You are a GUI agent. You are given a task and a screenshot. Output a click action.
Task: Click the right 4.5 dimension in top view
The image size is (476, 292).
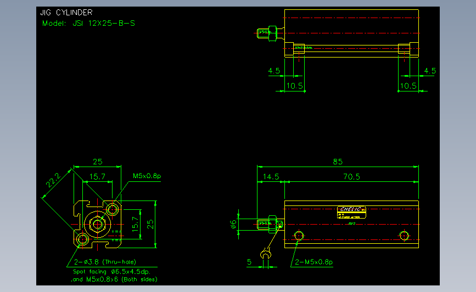point(430,71)
